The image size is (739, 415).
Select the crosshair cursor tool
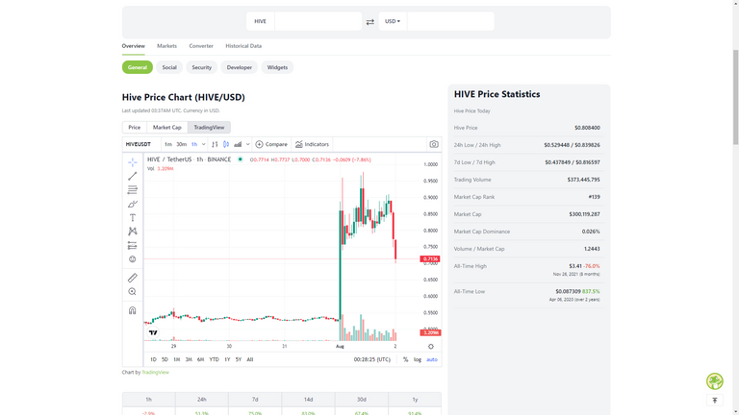(x=133, y=162)
